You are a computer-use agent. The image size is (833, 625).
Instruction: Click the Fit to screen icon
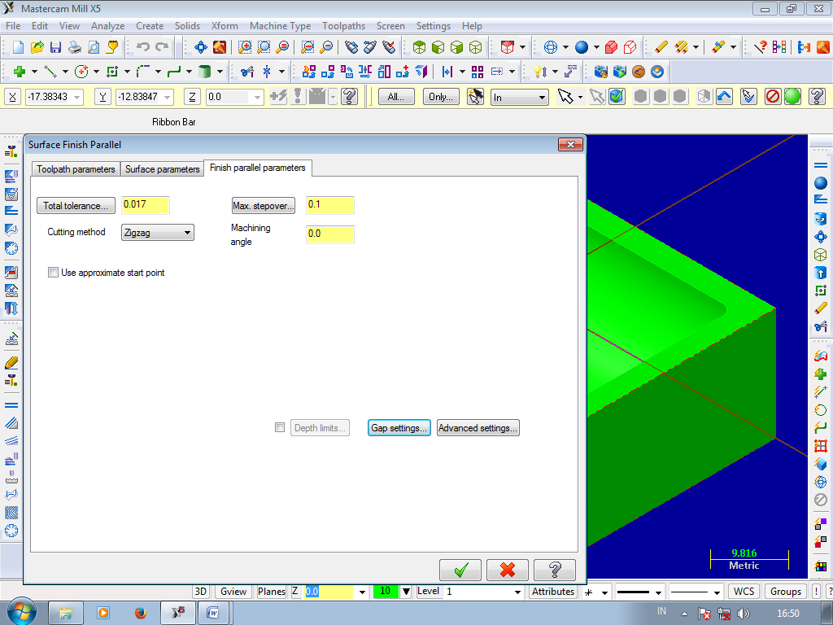pos(201,47)
